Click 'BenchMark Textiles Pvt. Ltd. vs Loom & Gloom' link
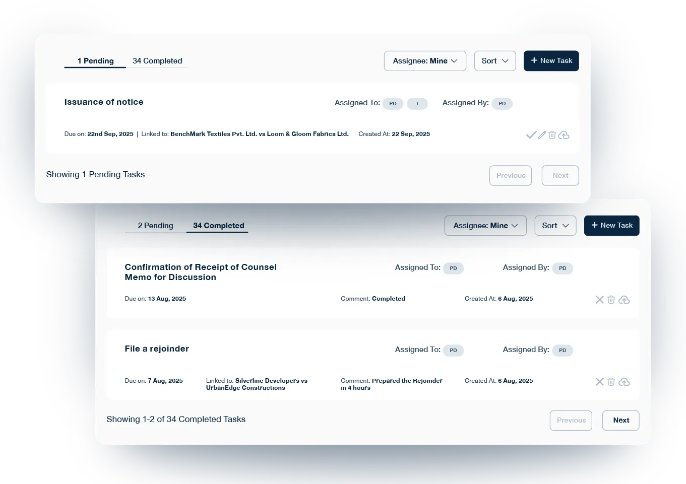Image resolution: width=686 pixels, height=484 pixels. [x=260, y=133]
